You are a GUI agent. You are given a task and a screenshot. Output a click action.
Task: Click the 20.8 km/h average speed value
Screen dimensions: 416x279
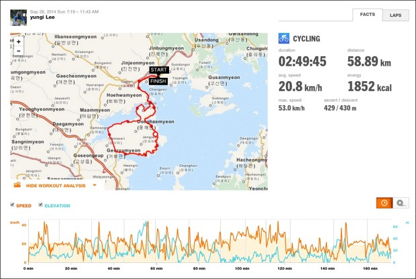tap(301, 87)
